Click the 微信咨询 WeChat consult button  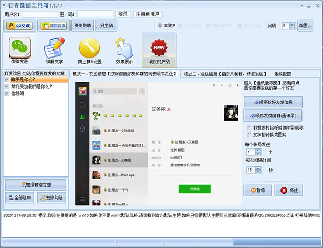54,26
